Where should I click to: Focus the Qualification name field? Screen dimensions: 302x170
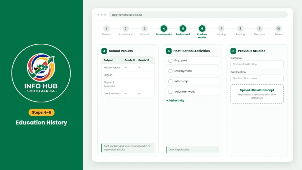tap(257, 78)
